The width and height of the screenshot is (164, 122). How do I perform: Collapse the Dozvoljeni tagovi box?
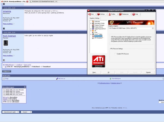(25, 87)
